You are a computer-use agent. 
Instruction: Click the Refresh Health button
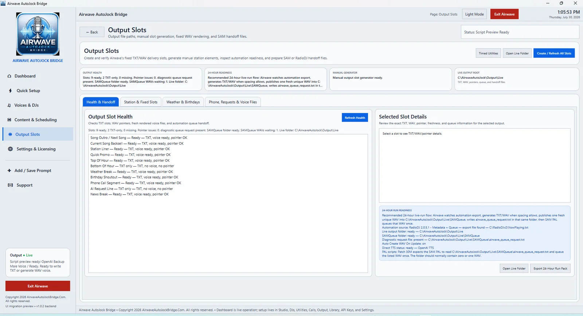355,118
